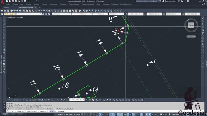This screenshot has height=116, width=207.
Task: Select the Erase tool in Modify toolbar
Action: [x=203, y=18]
